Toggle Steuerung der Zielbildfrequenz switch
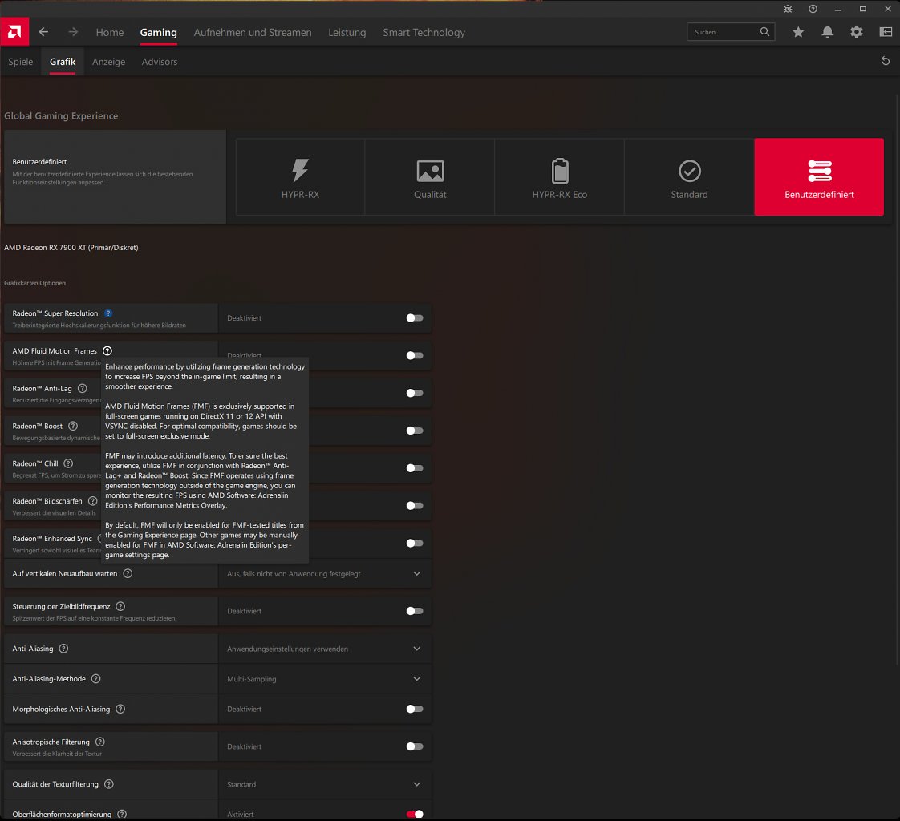The height and width of the screenshot is (821, 900). coord(415,611)
